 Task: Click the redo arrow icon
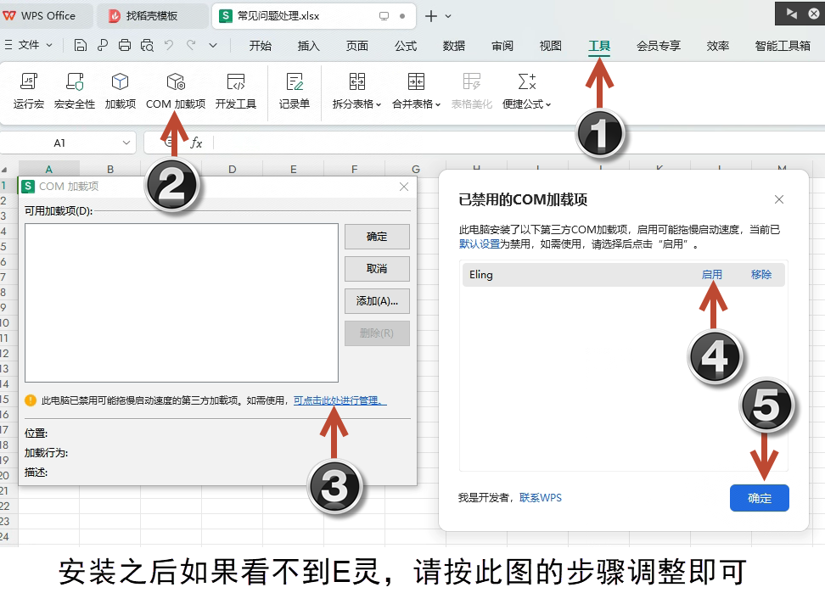point(191,46)
